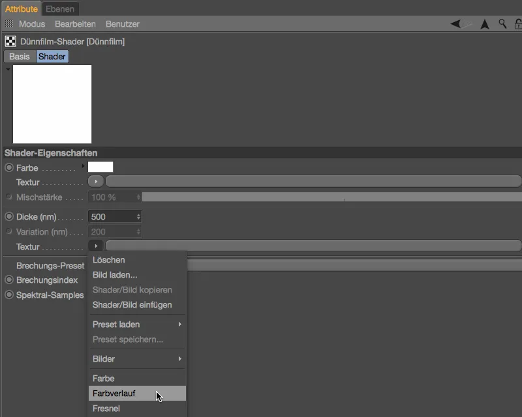Open the Dicke Textur arrow button
The image size is (522, 417).
[x=95, y=246]
